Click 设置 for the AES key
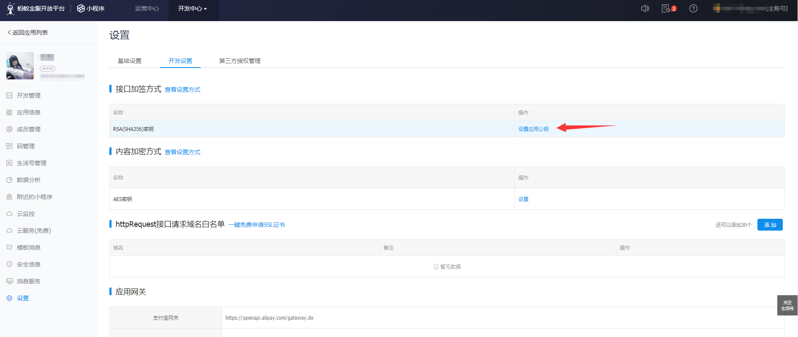The image size is (798, 337). tap(523, 199)
